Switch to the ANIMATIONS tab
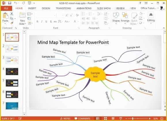Image resolution: width=167 pixels, height=121 pixels. pyautogui.click(x=84, y=8)
